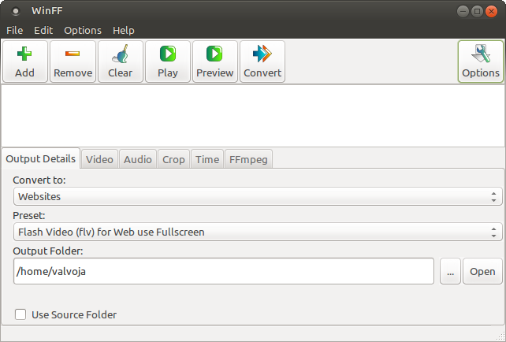This screenshot has width=506, height=342.
Task: Select the Audio tab
Action: pyautogui.click(x=138, y=159)
